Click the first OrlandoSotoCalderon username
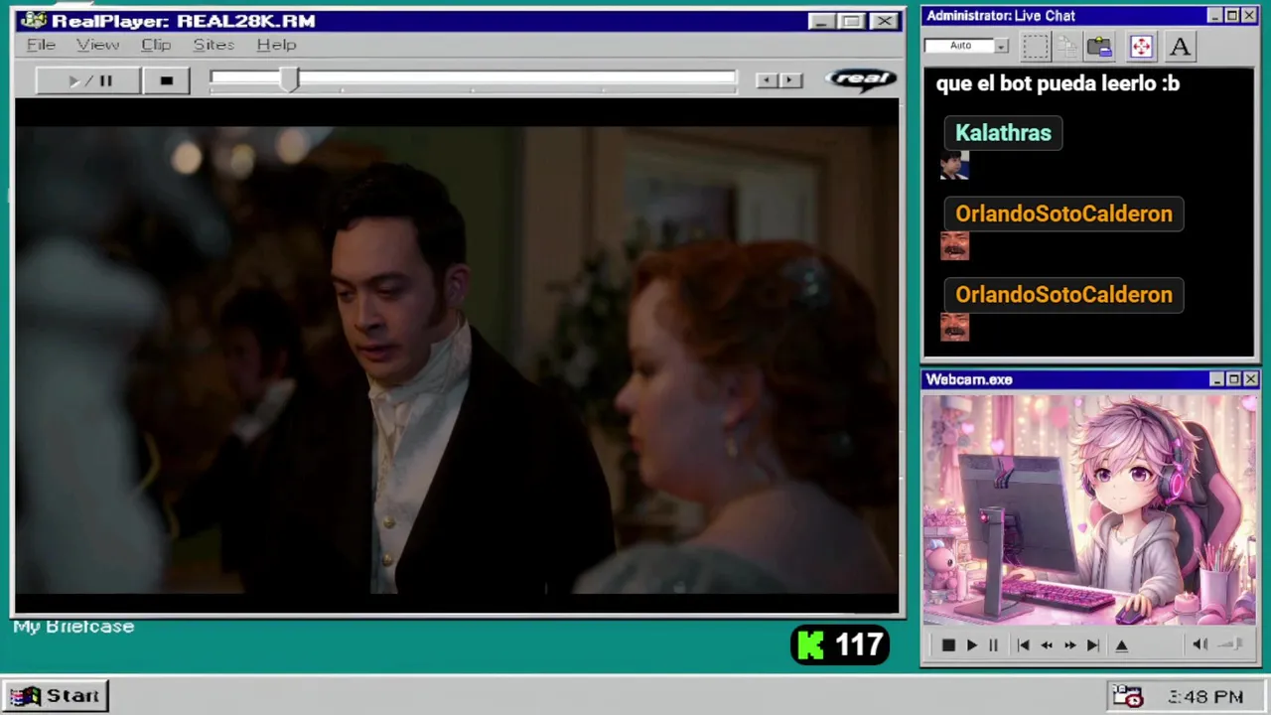Viewport: 1271px width, 715px height. point(1063,214)
